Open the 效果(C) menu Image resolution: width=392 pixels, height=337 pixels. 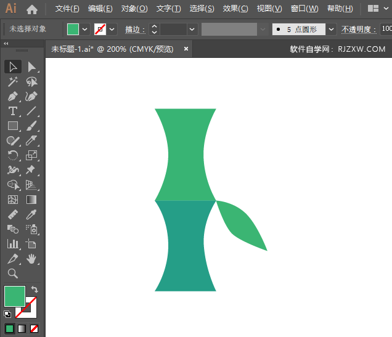click(235, 9)
